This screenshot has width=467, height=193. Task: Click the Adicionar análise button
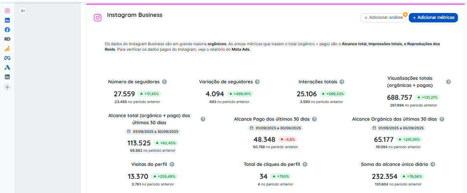383,18
